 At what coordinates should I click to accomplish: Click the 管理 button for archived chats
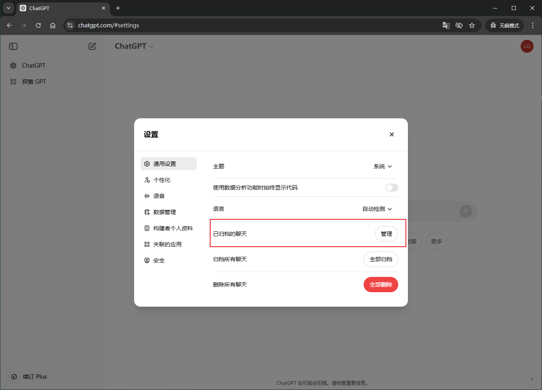tap(386, 234)
